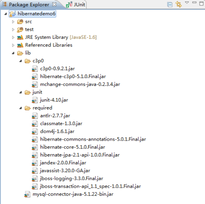Expand JRE System Library node

[x=13, y=37]
